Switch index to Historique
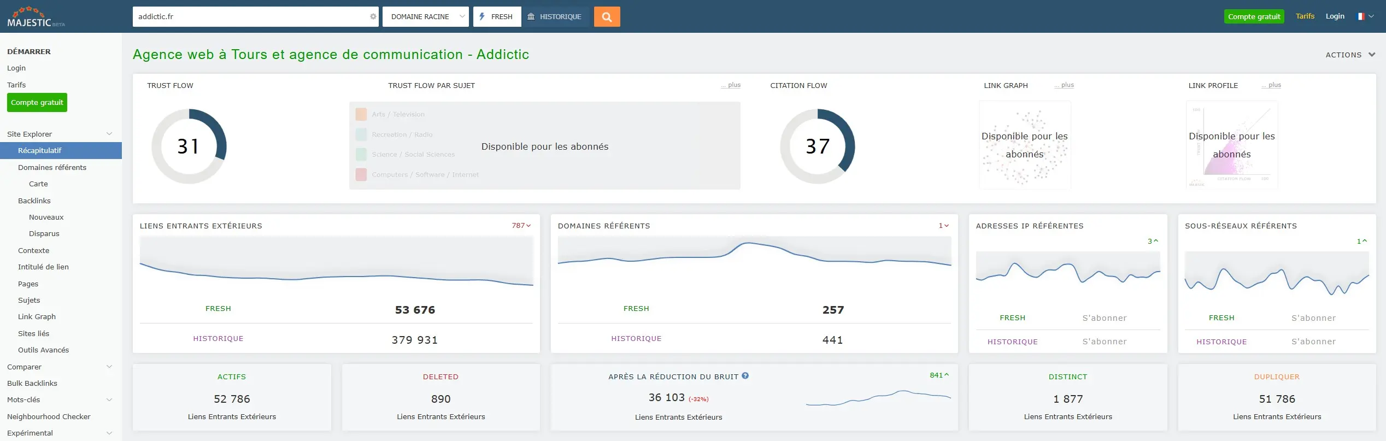1386x441 pixels. click(555, 17)
